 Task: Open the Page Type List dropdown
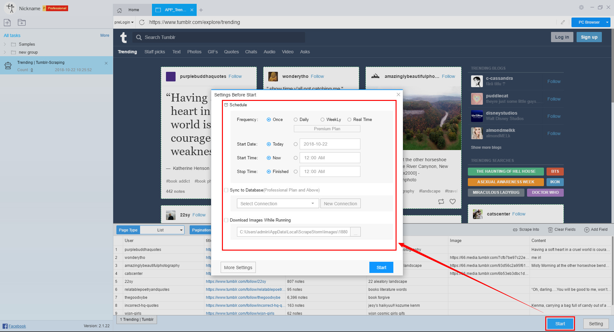tap(162, 230)
